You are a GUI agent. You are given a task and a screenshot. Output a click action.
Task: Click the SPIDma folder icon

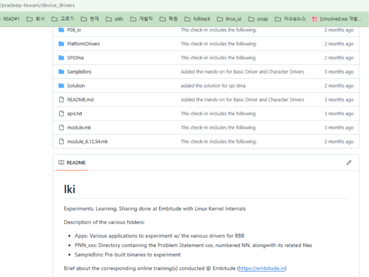coord(61,58)
